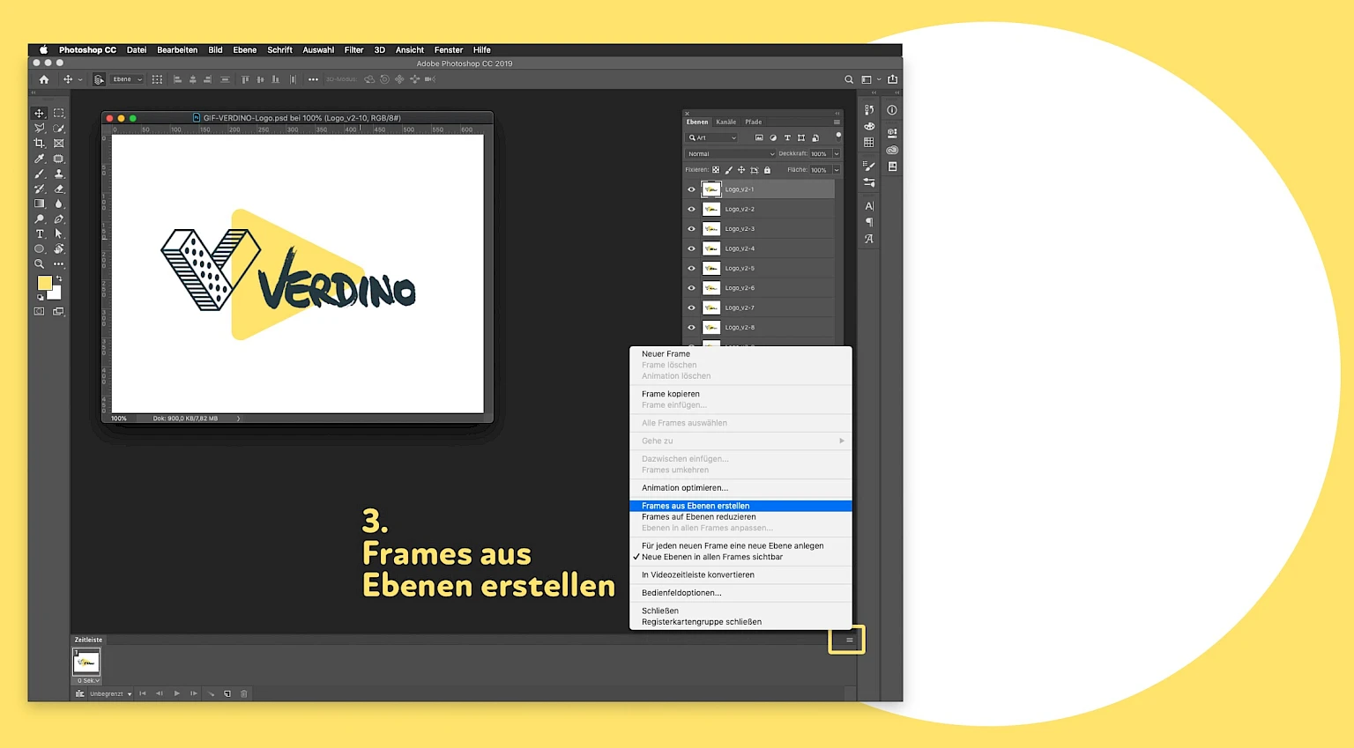Viewport: 1354px width, 748px height.
Task: Open the Apple menu
Action: (43, 50)
